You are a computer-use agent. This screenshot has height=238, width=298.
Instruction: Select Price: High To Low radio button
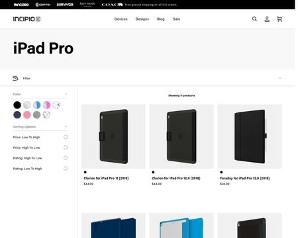(66, 147)
